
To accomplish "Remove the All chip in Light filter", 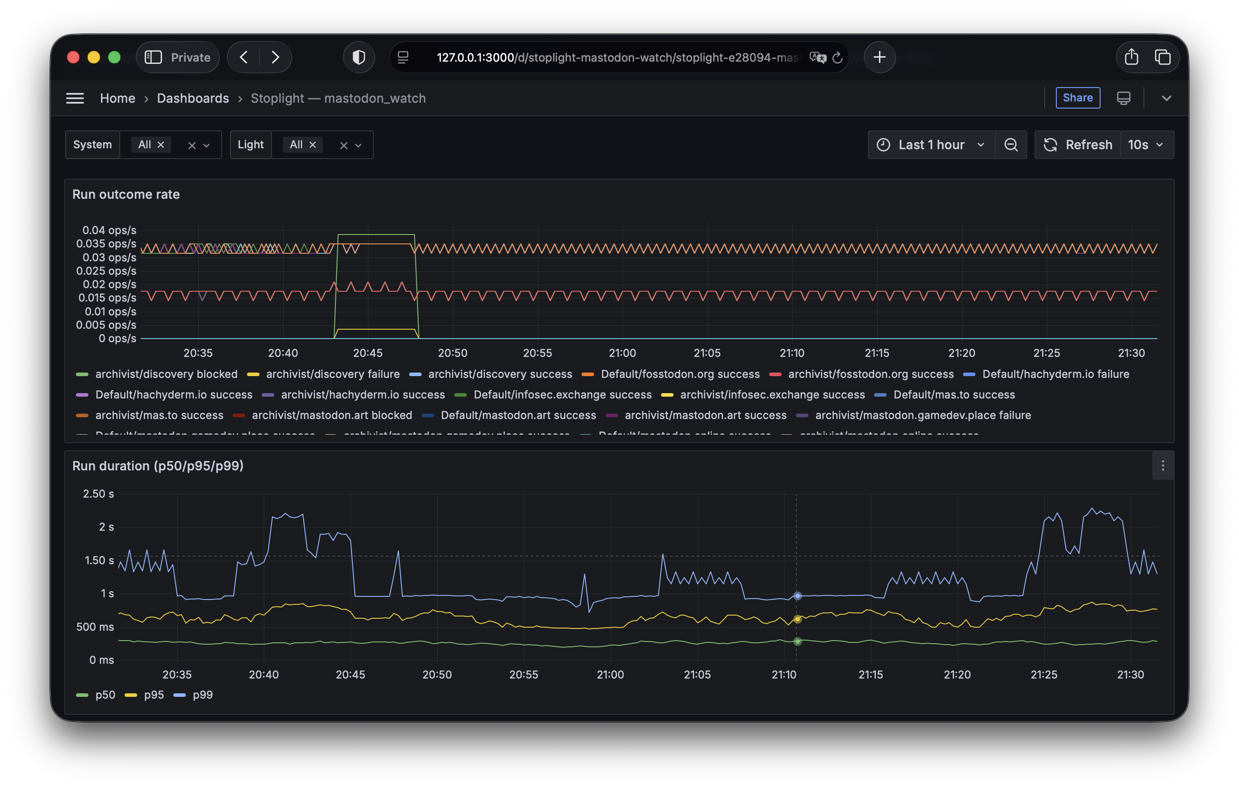I will click(x=312, y=145).
